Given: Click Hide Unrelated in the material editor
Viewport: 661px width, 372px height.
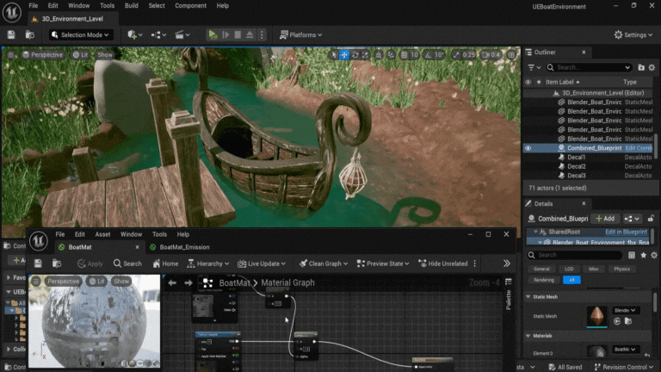Looking at the screenshot, I should pyautogui.click(x=443, y=263).
